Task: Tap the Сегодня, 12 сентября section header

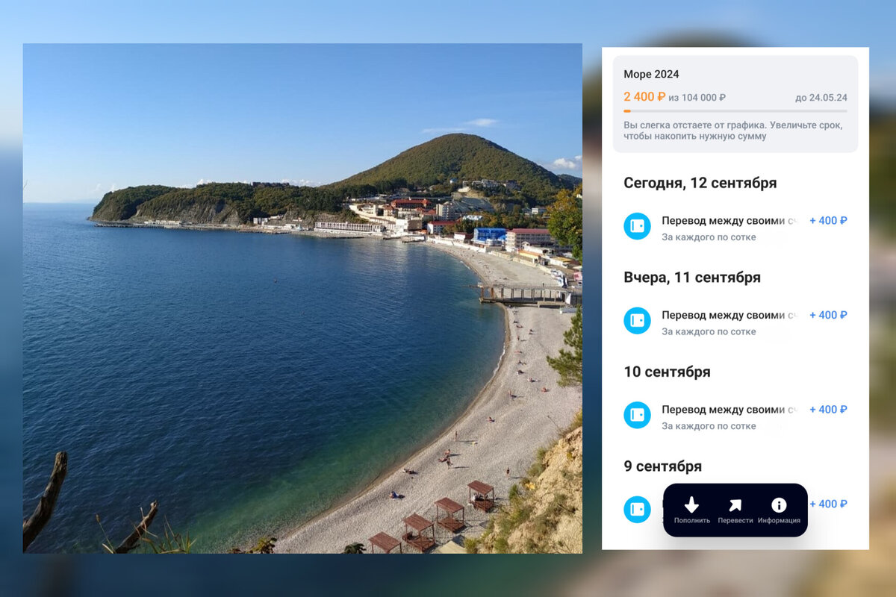Action: (700, 183)
